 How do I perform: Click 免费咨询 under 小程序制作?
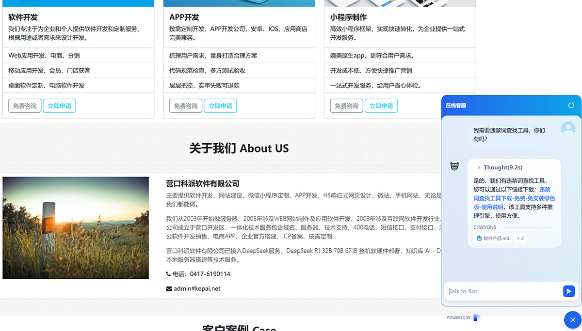(x=346, y=106)
